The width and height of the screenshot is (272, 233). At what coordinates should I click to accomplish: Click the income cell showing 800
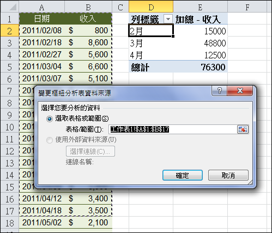click(88, 31)
